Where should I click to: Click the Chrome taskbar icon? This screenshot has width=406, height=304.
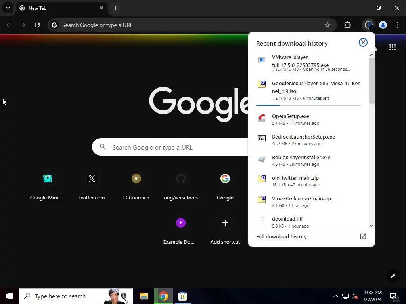point(163,296)
